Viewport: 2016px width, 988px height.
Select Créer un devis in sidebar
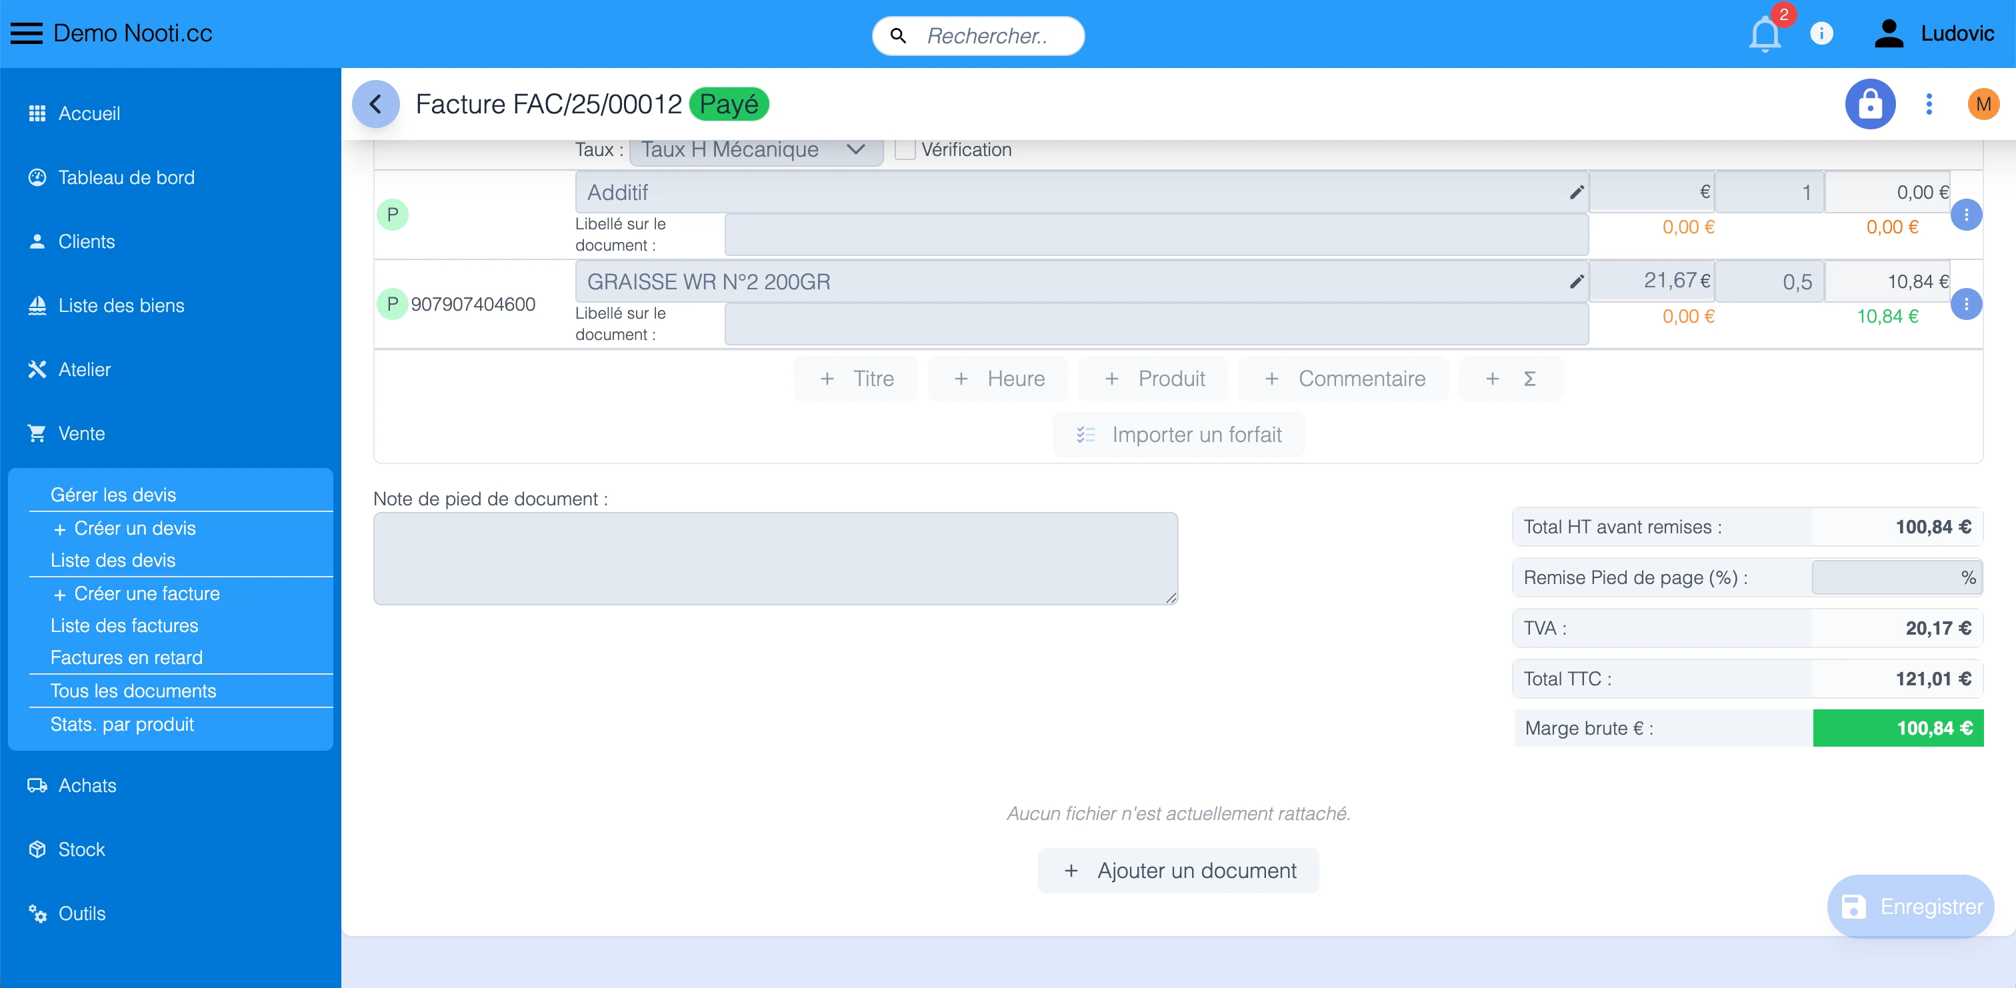pos(134,529)
